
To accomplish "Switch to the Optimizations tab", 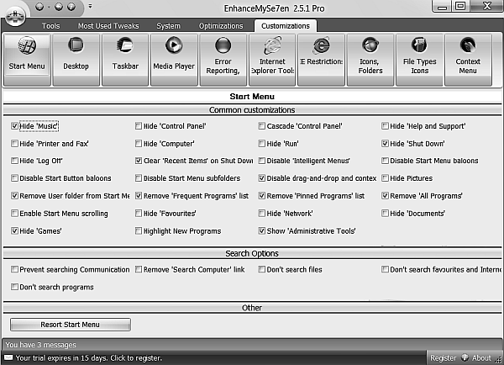I will tap(221, 26).
